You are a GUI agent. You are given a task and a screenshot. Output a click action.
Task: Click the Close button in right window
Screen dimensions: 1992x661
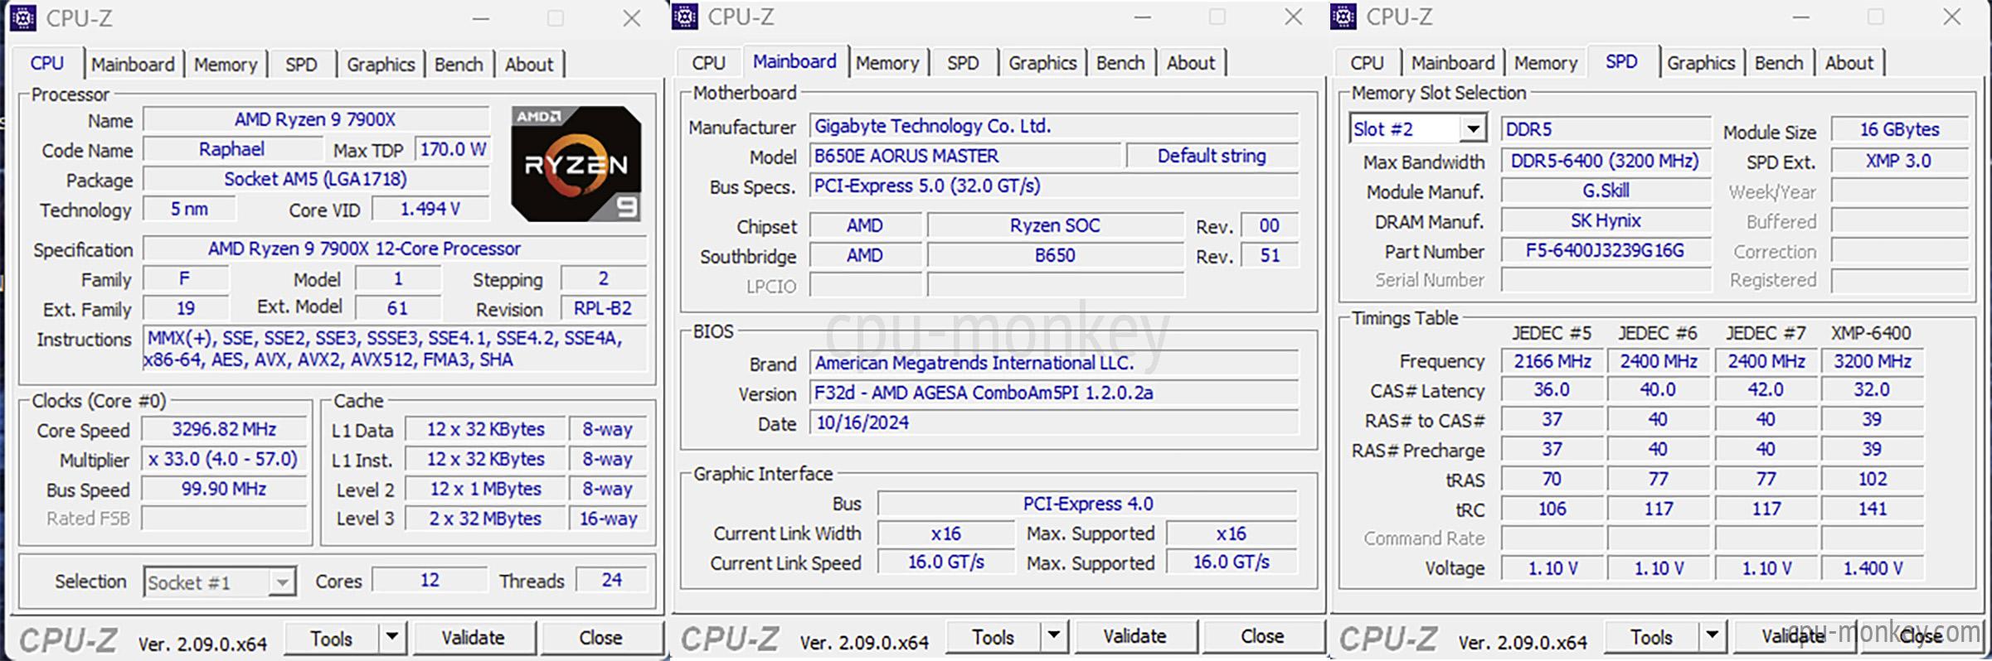1922,636
